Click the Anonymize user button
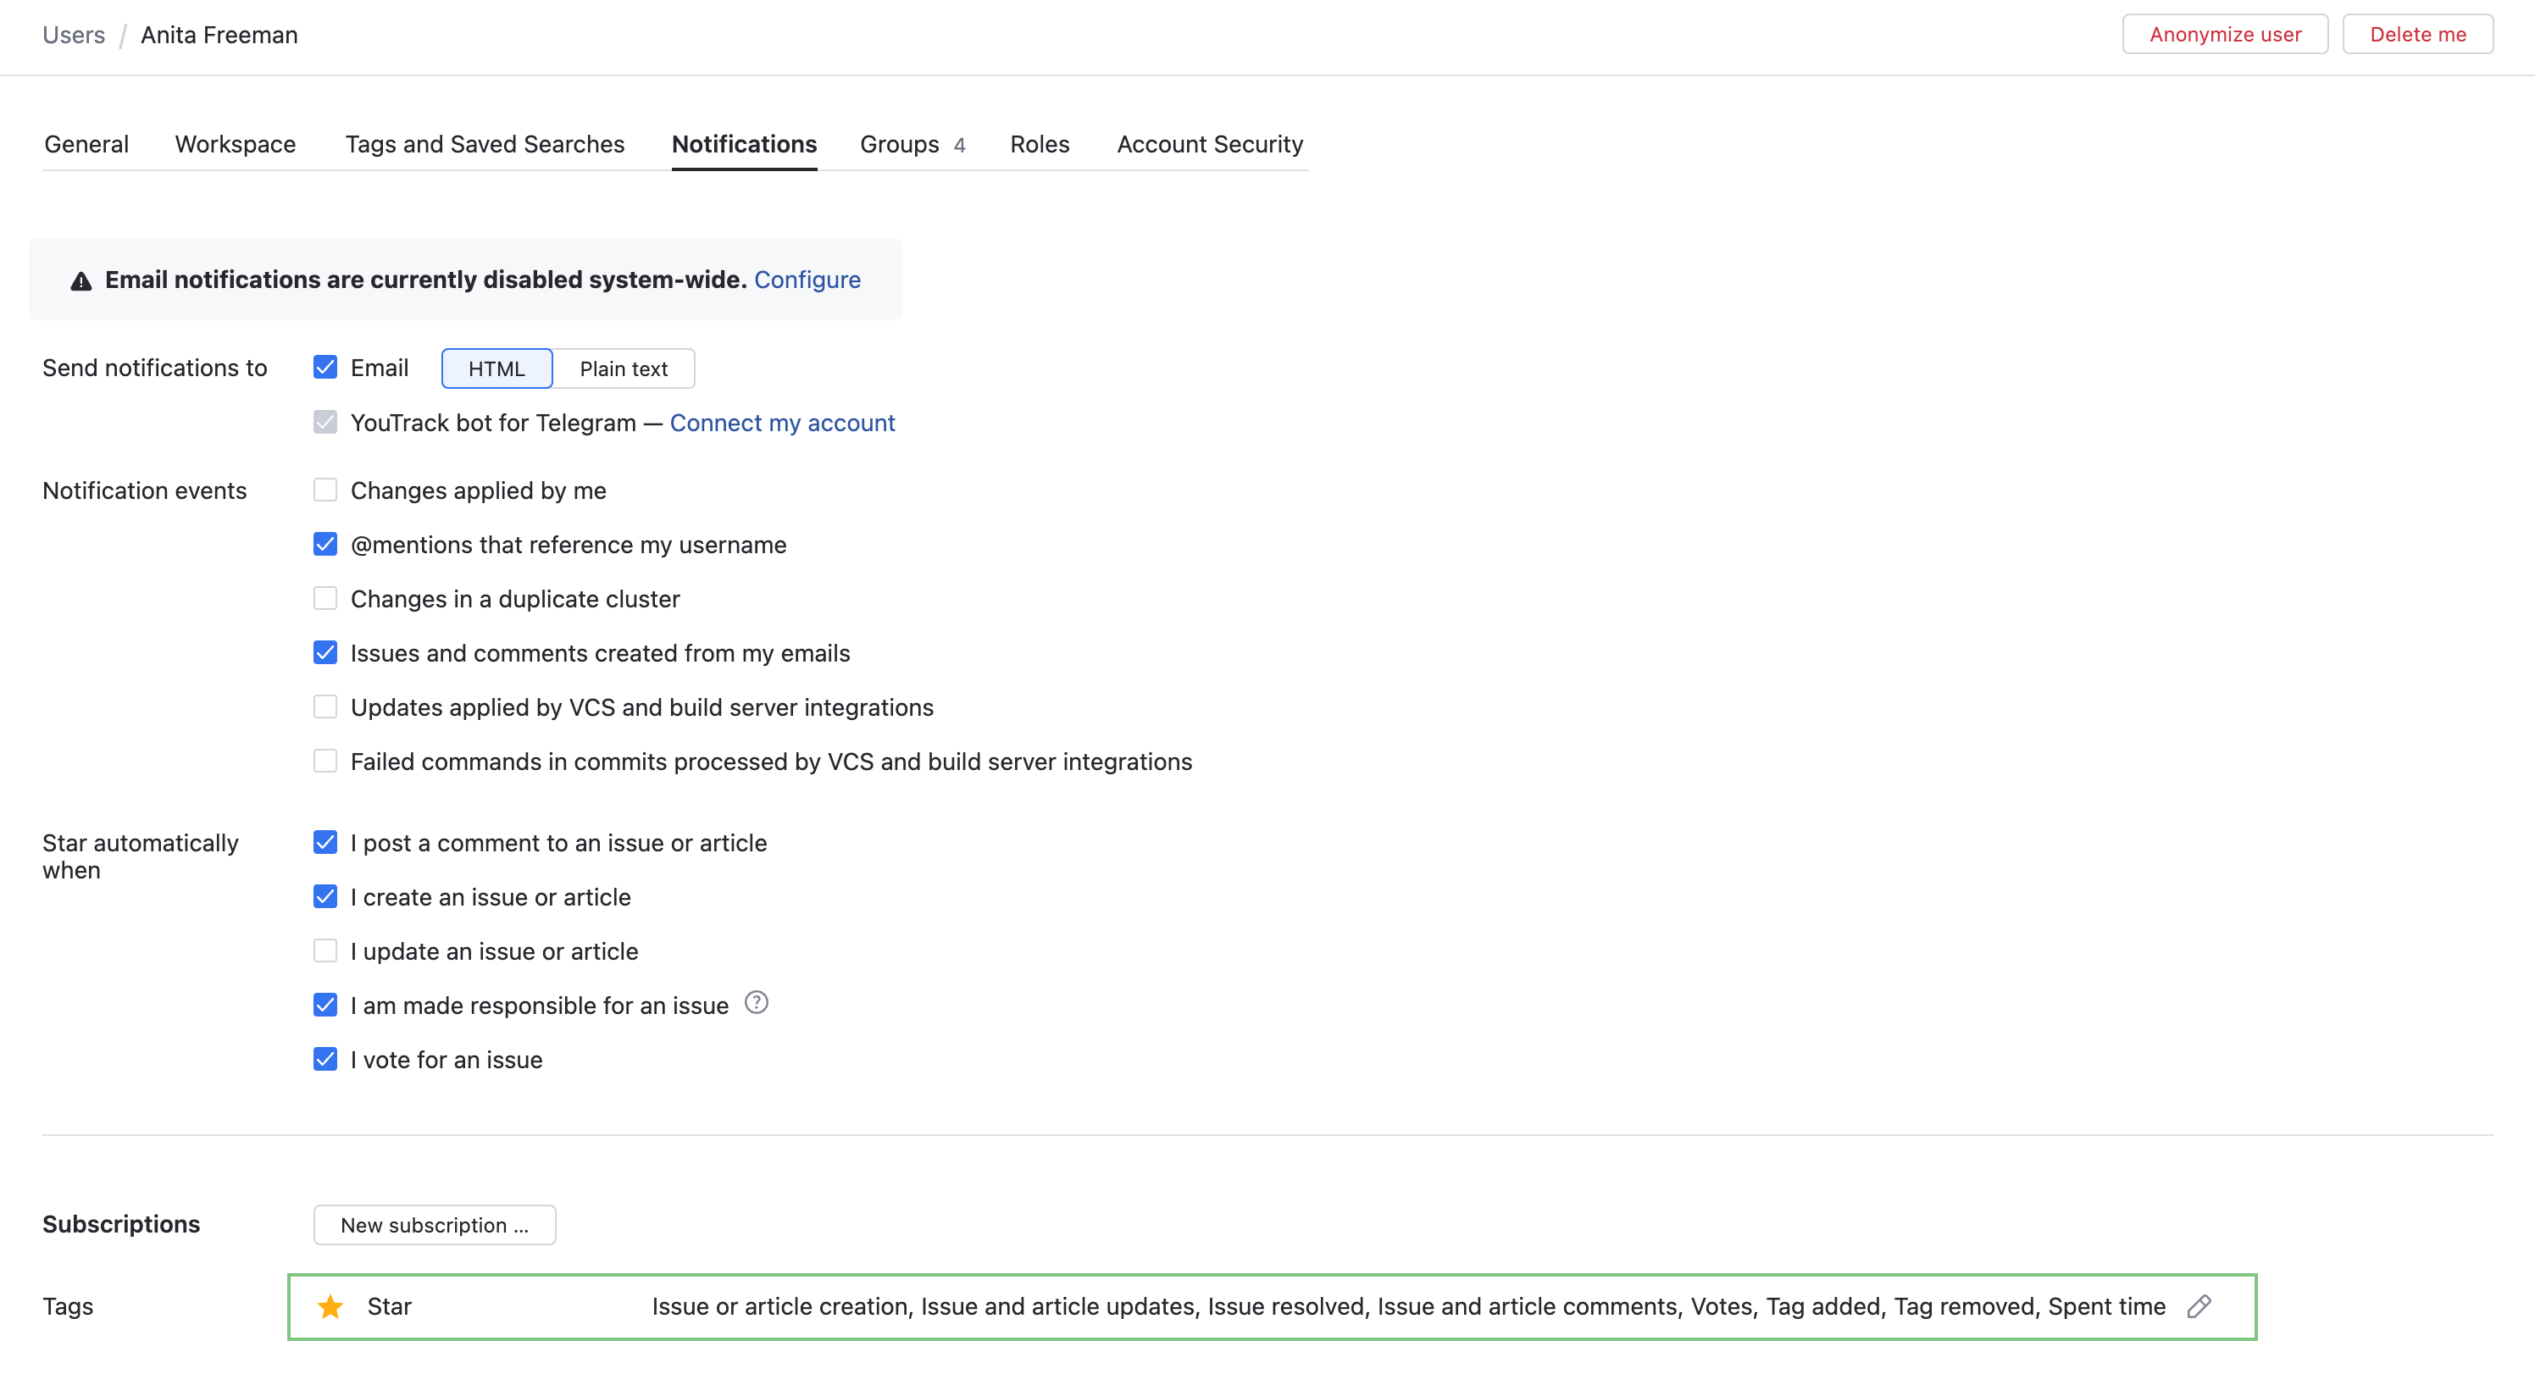 [x=2224, y=35]
